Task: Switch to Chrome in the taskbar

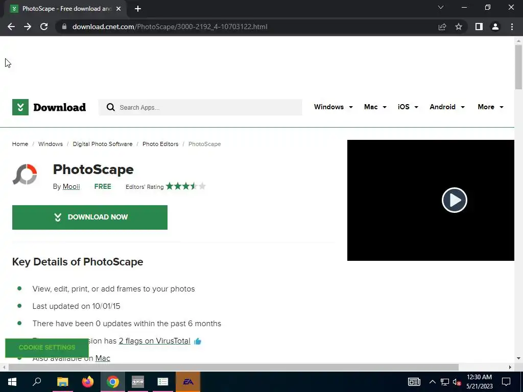Action: 113,382
